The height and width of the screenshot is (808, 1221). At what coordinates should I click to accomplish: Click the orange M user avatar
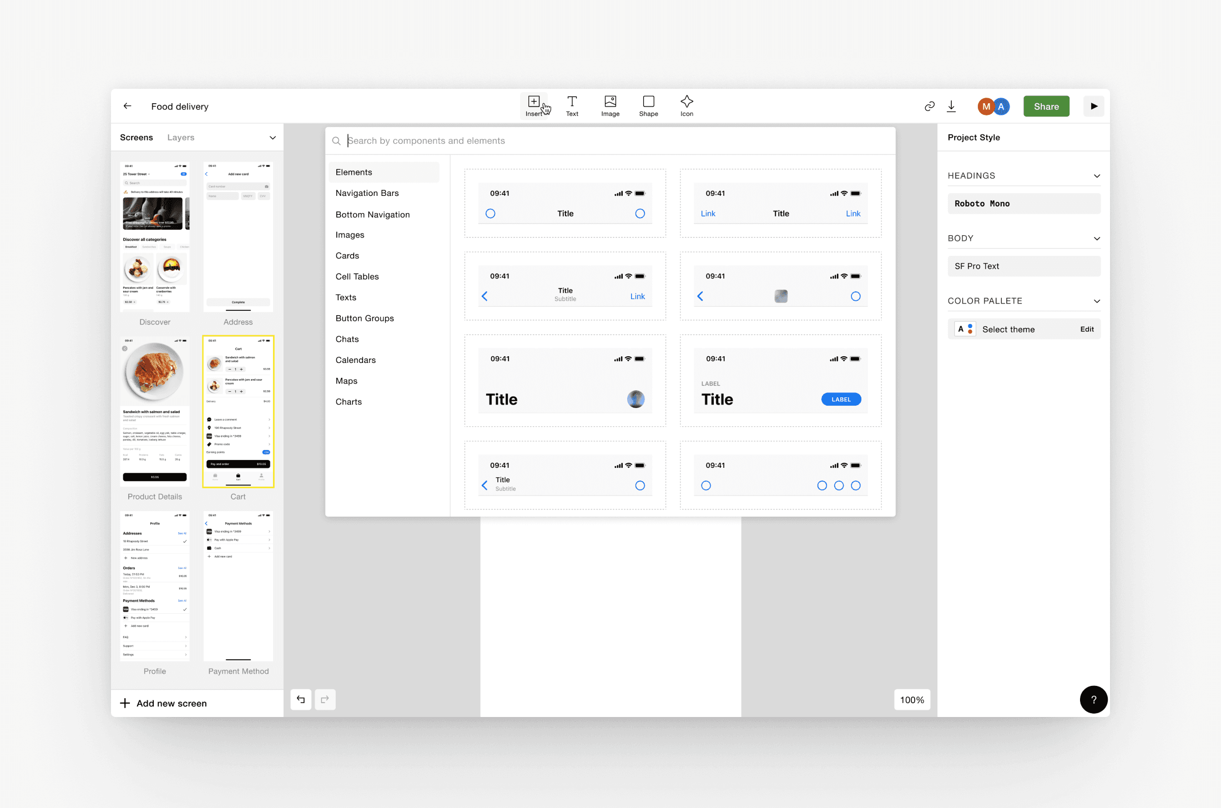point(986,107)
